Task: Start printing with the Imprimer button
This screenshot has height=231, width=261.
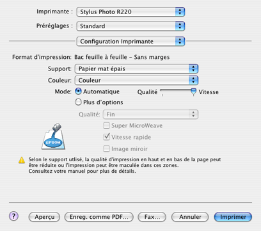Action: (233, 217)
